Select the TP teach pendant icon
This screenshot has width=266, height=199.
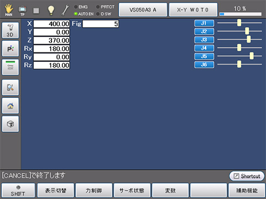tap(22, 11)
